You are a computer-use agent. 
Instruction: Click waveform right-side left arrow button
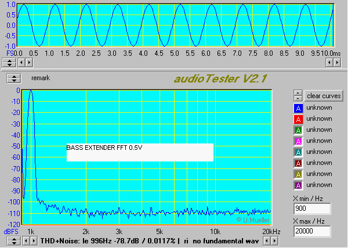point(329,63)
